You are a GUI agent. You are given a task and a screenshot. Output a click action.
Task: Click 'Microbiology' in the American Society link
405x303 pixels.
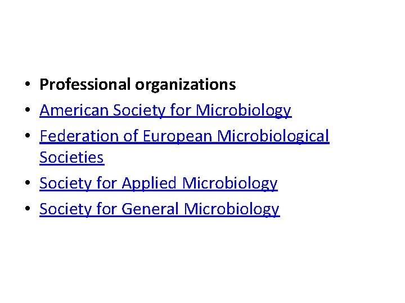[x=244, y=111]
